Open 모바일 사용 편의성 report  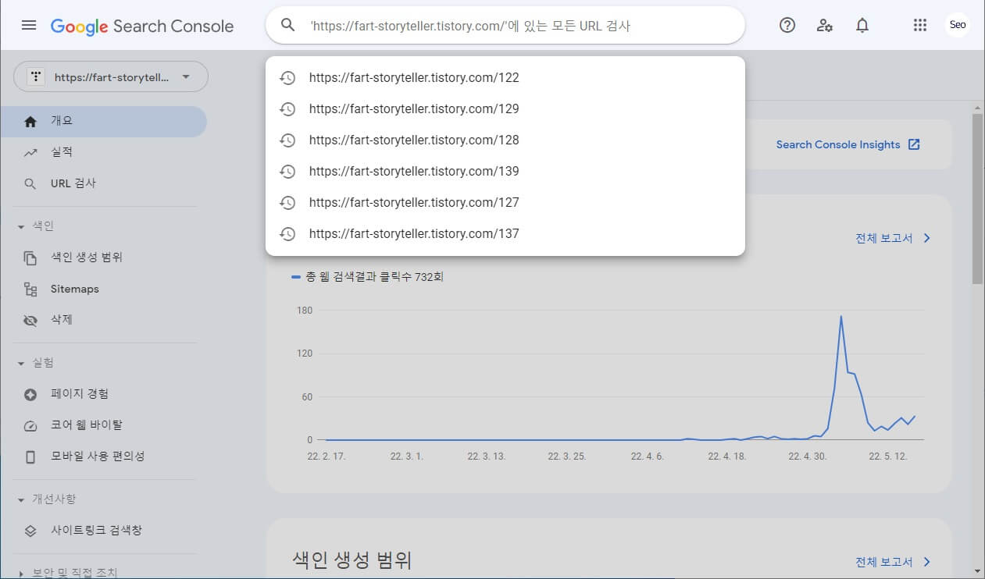pyautogui.click(x=104, y=457)
